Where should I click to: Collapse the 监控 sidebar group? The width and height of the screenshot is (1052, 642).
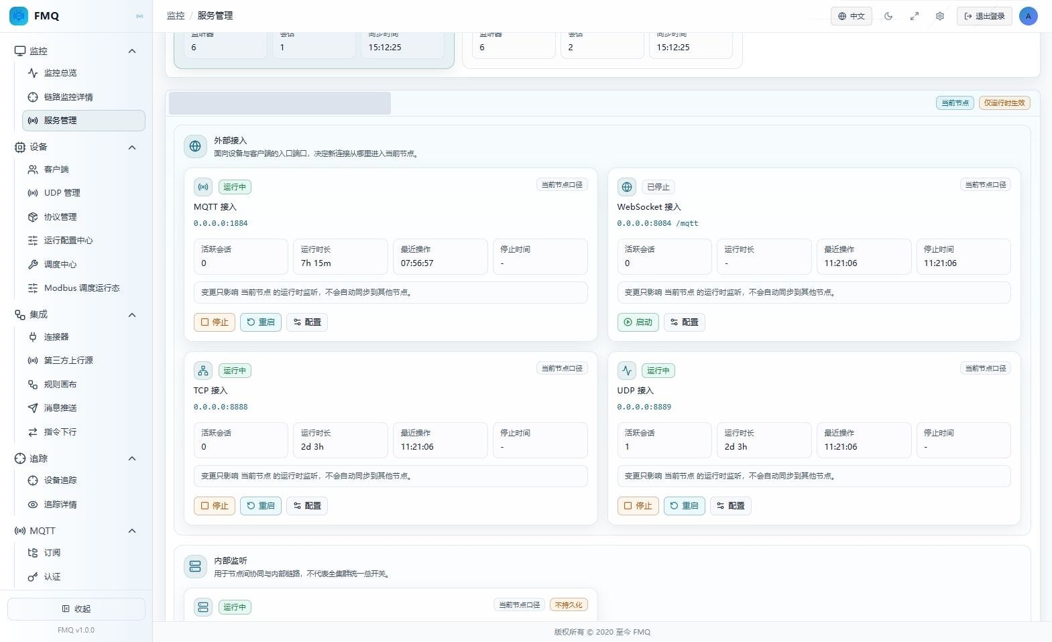point(132,51)
